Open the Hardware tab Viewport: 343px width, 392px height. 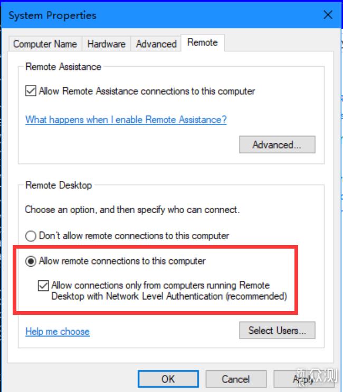coord(106,44)
